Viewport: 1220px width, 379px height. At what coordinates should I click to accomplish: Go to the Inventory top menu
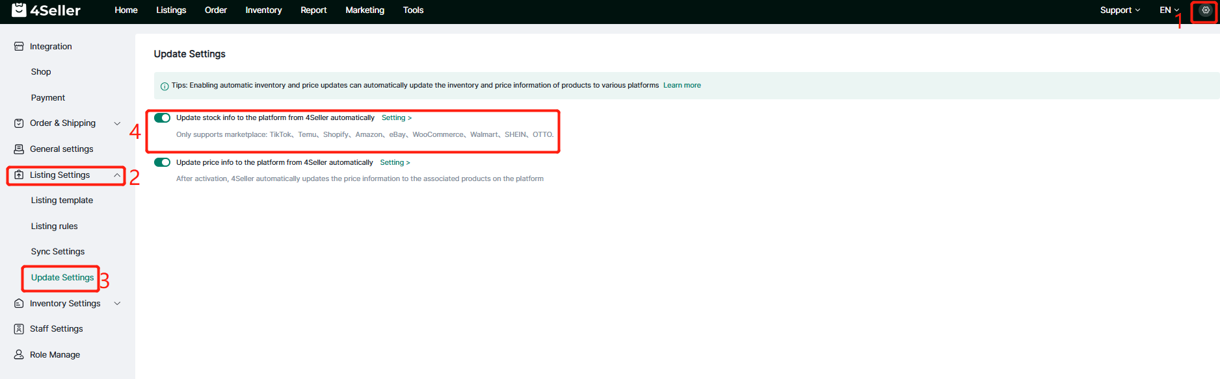263,10
